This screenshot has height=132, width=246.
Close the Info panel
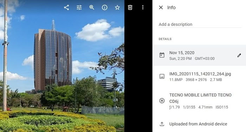(x=161, y=7)
